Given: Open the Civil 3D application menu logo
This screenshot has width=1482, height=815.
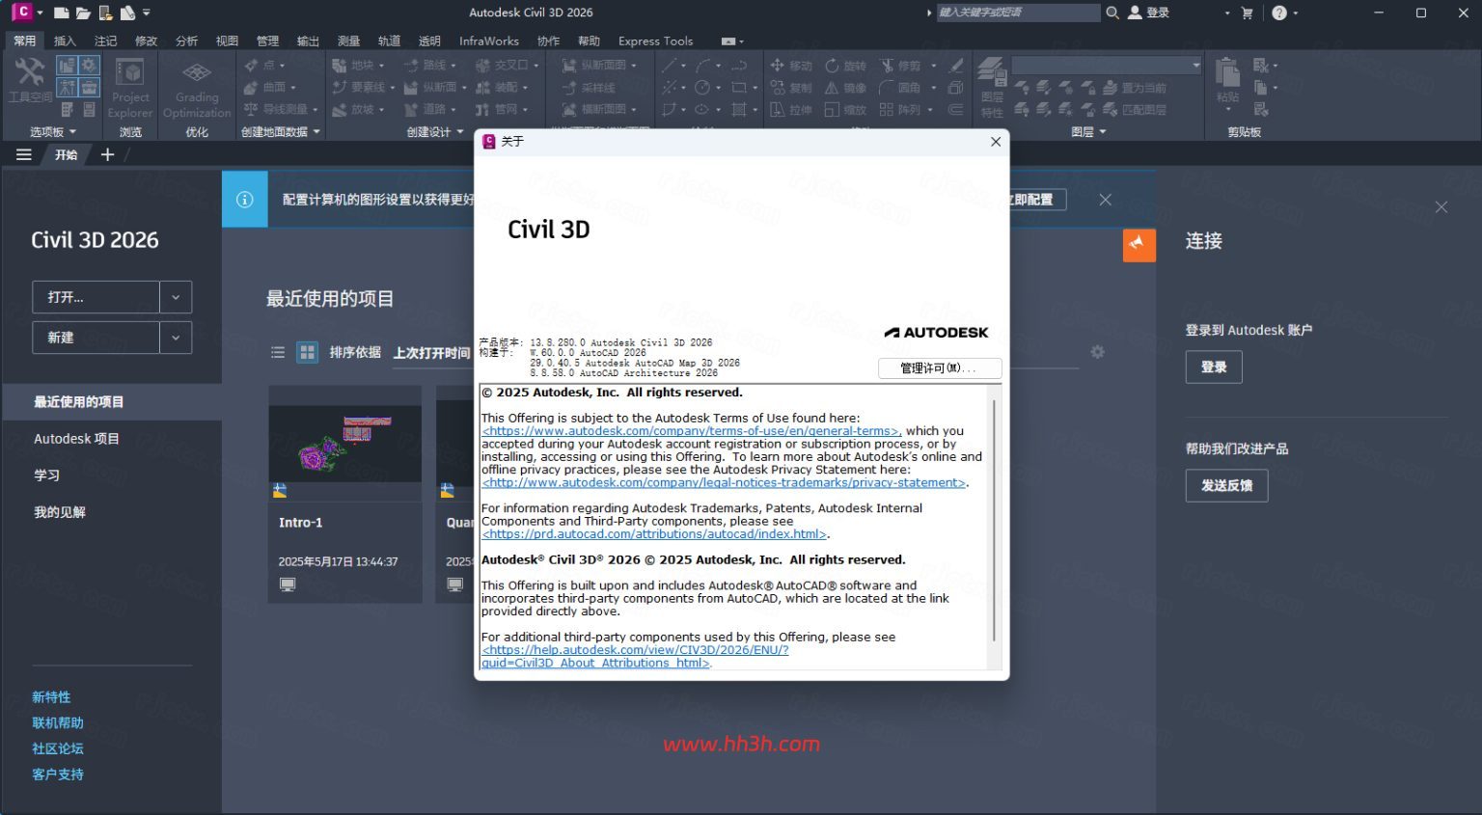Looking at the screenshot, I should click(22, 12).
